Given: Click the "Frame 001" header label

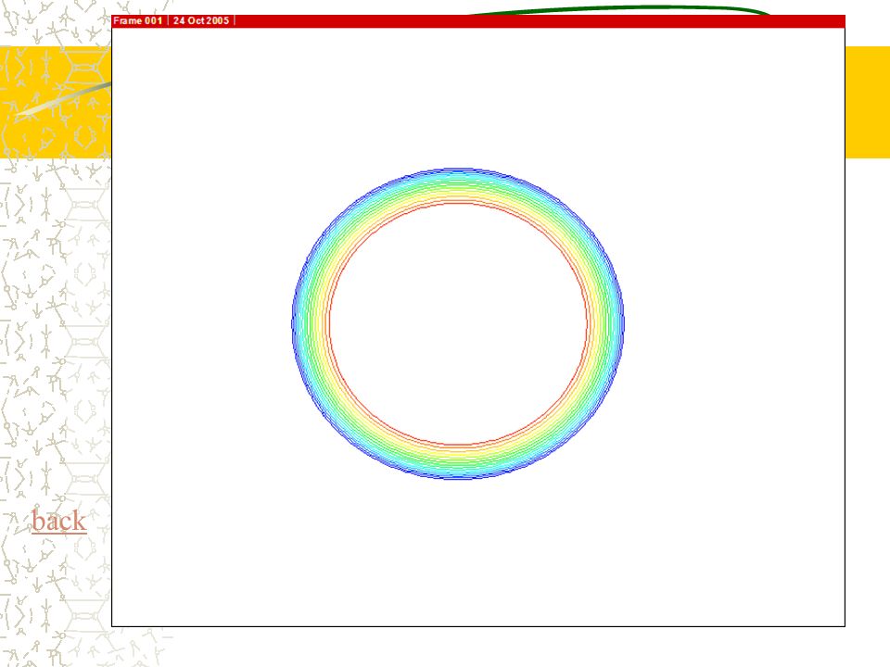Looking at the screenshot, I should [x=138, y=20].
